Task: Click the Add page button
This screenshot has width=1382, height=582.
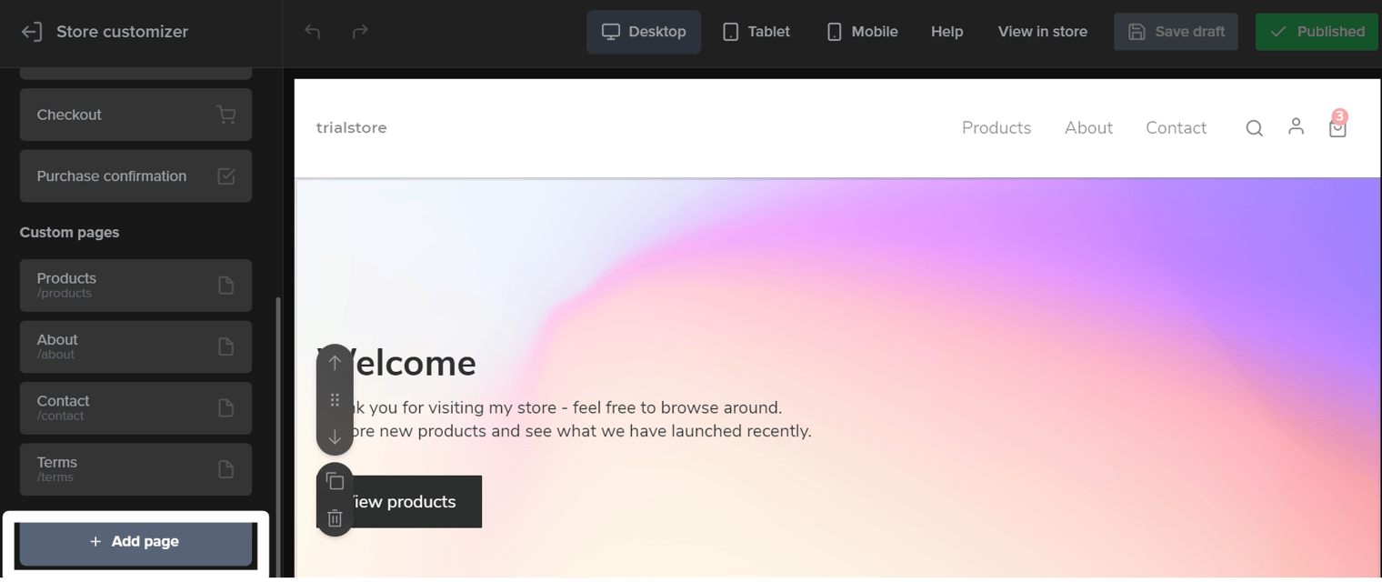Action: pyautogui.click(x=135, y=542)
